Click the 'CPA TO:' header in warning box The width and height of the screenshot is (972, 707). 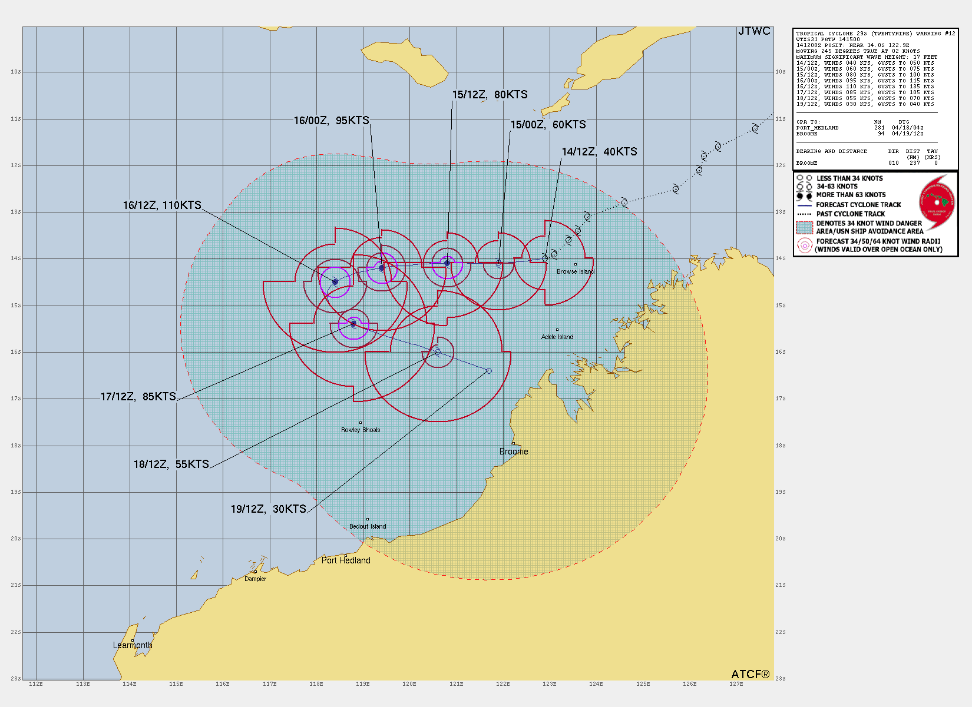pyautogui.click(x=808, y=122)
